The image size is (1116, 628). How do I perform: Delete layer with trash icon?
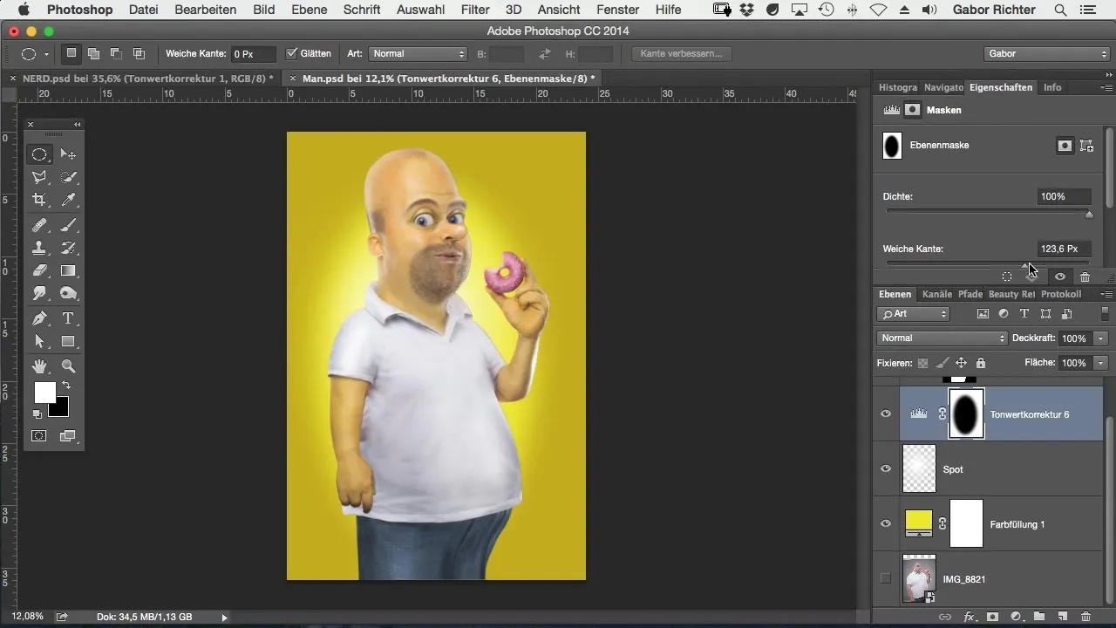[x=1085, y=616]
